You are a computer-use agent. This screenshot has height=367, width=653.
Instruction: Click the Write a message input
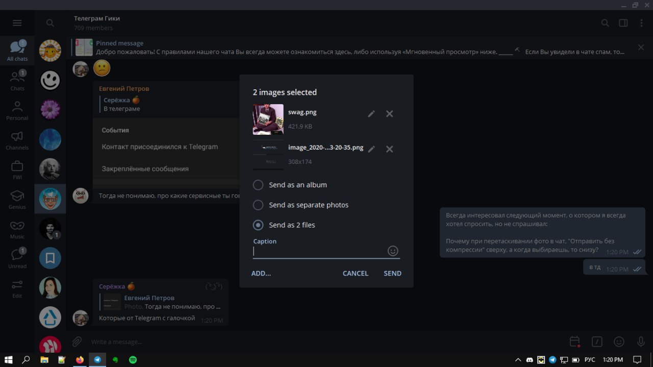pos(326,341)
